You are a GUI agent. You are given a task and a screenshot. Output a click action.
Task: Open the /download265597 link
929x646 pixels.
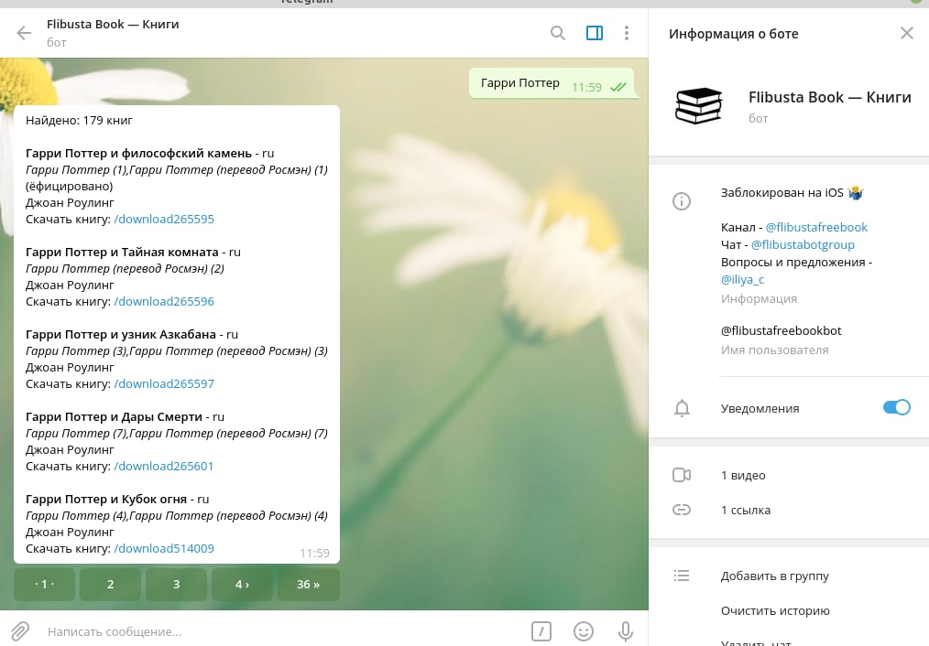point(164,383)
